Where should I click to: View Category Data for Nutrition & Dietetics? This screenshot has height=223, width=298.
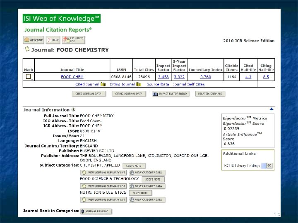tap(147, 200)
